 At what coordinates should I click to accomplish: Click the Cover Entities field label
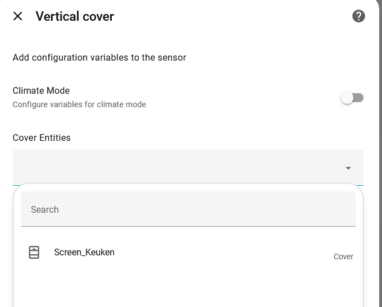click(42, 138)
